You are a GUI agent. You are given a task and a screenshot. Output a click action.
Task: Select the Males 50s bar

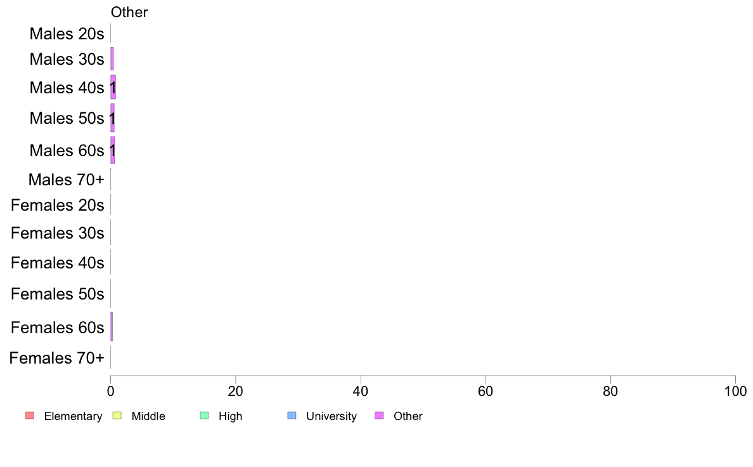(x=113, y=118)
